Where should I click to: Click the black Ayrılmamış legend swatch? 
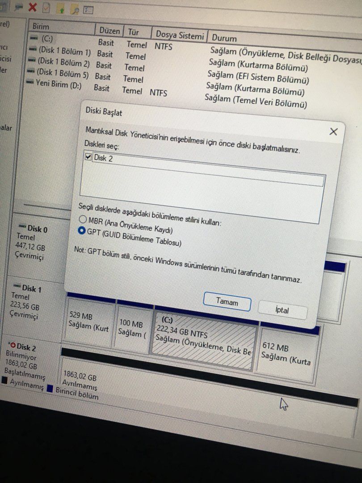(4, 381)
